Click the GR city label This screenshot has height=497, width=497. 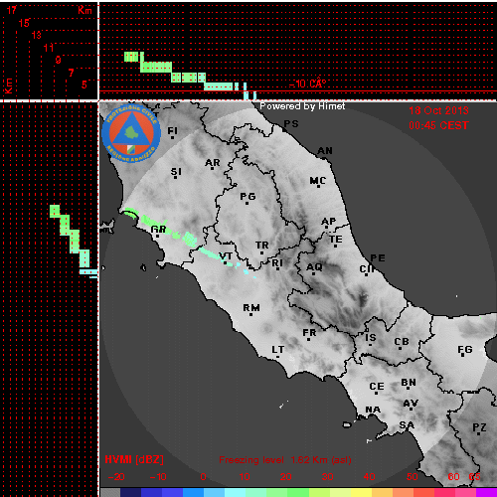pyautogui.click(x=158, y=230)
